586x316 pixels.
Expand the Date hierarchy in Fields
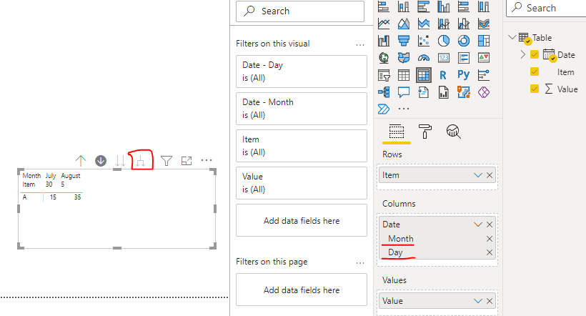pos(523,54)
